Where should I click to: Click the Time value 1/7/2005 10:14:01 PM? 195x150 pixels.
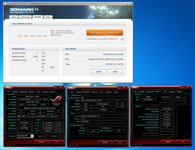tap(114, 64)
